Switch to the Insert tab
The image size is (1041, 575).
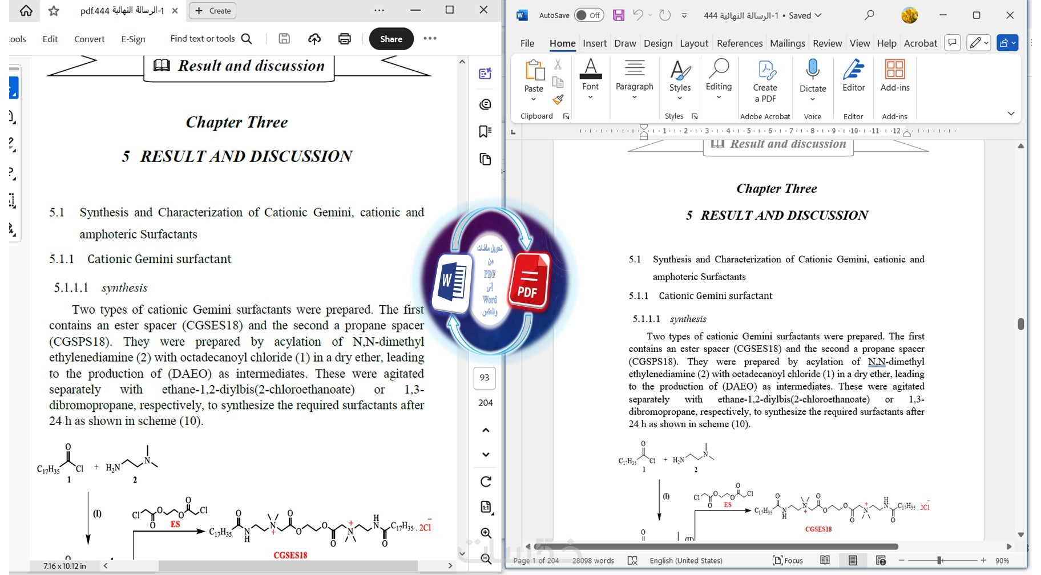point(595,43)
